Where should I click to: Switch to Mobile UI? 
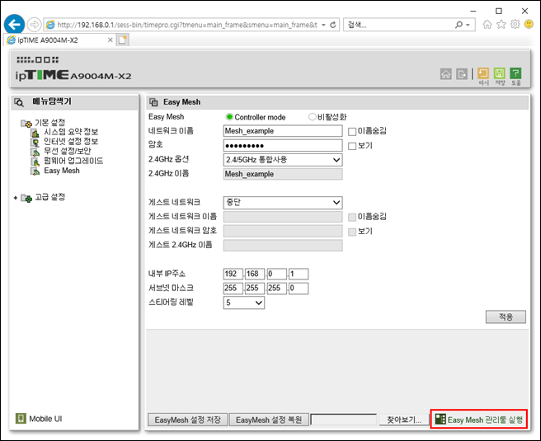click(x=39, y=419)
